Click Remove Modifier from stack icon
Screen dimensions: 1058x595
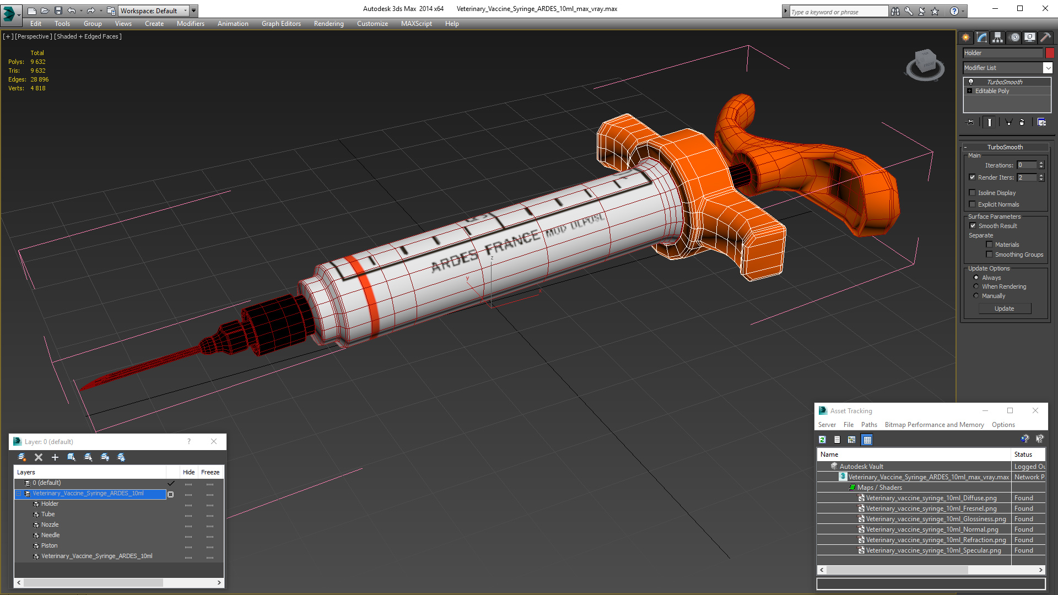(x=1022, y=122)
